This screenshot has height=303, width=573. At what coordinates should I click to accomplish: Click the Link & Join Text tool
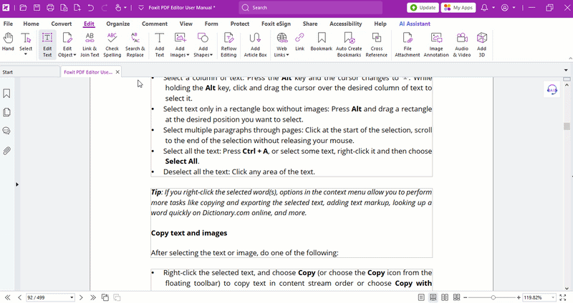point(90,44)
